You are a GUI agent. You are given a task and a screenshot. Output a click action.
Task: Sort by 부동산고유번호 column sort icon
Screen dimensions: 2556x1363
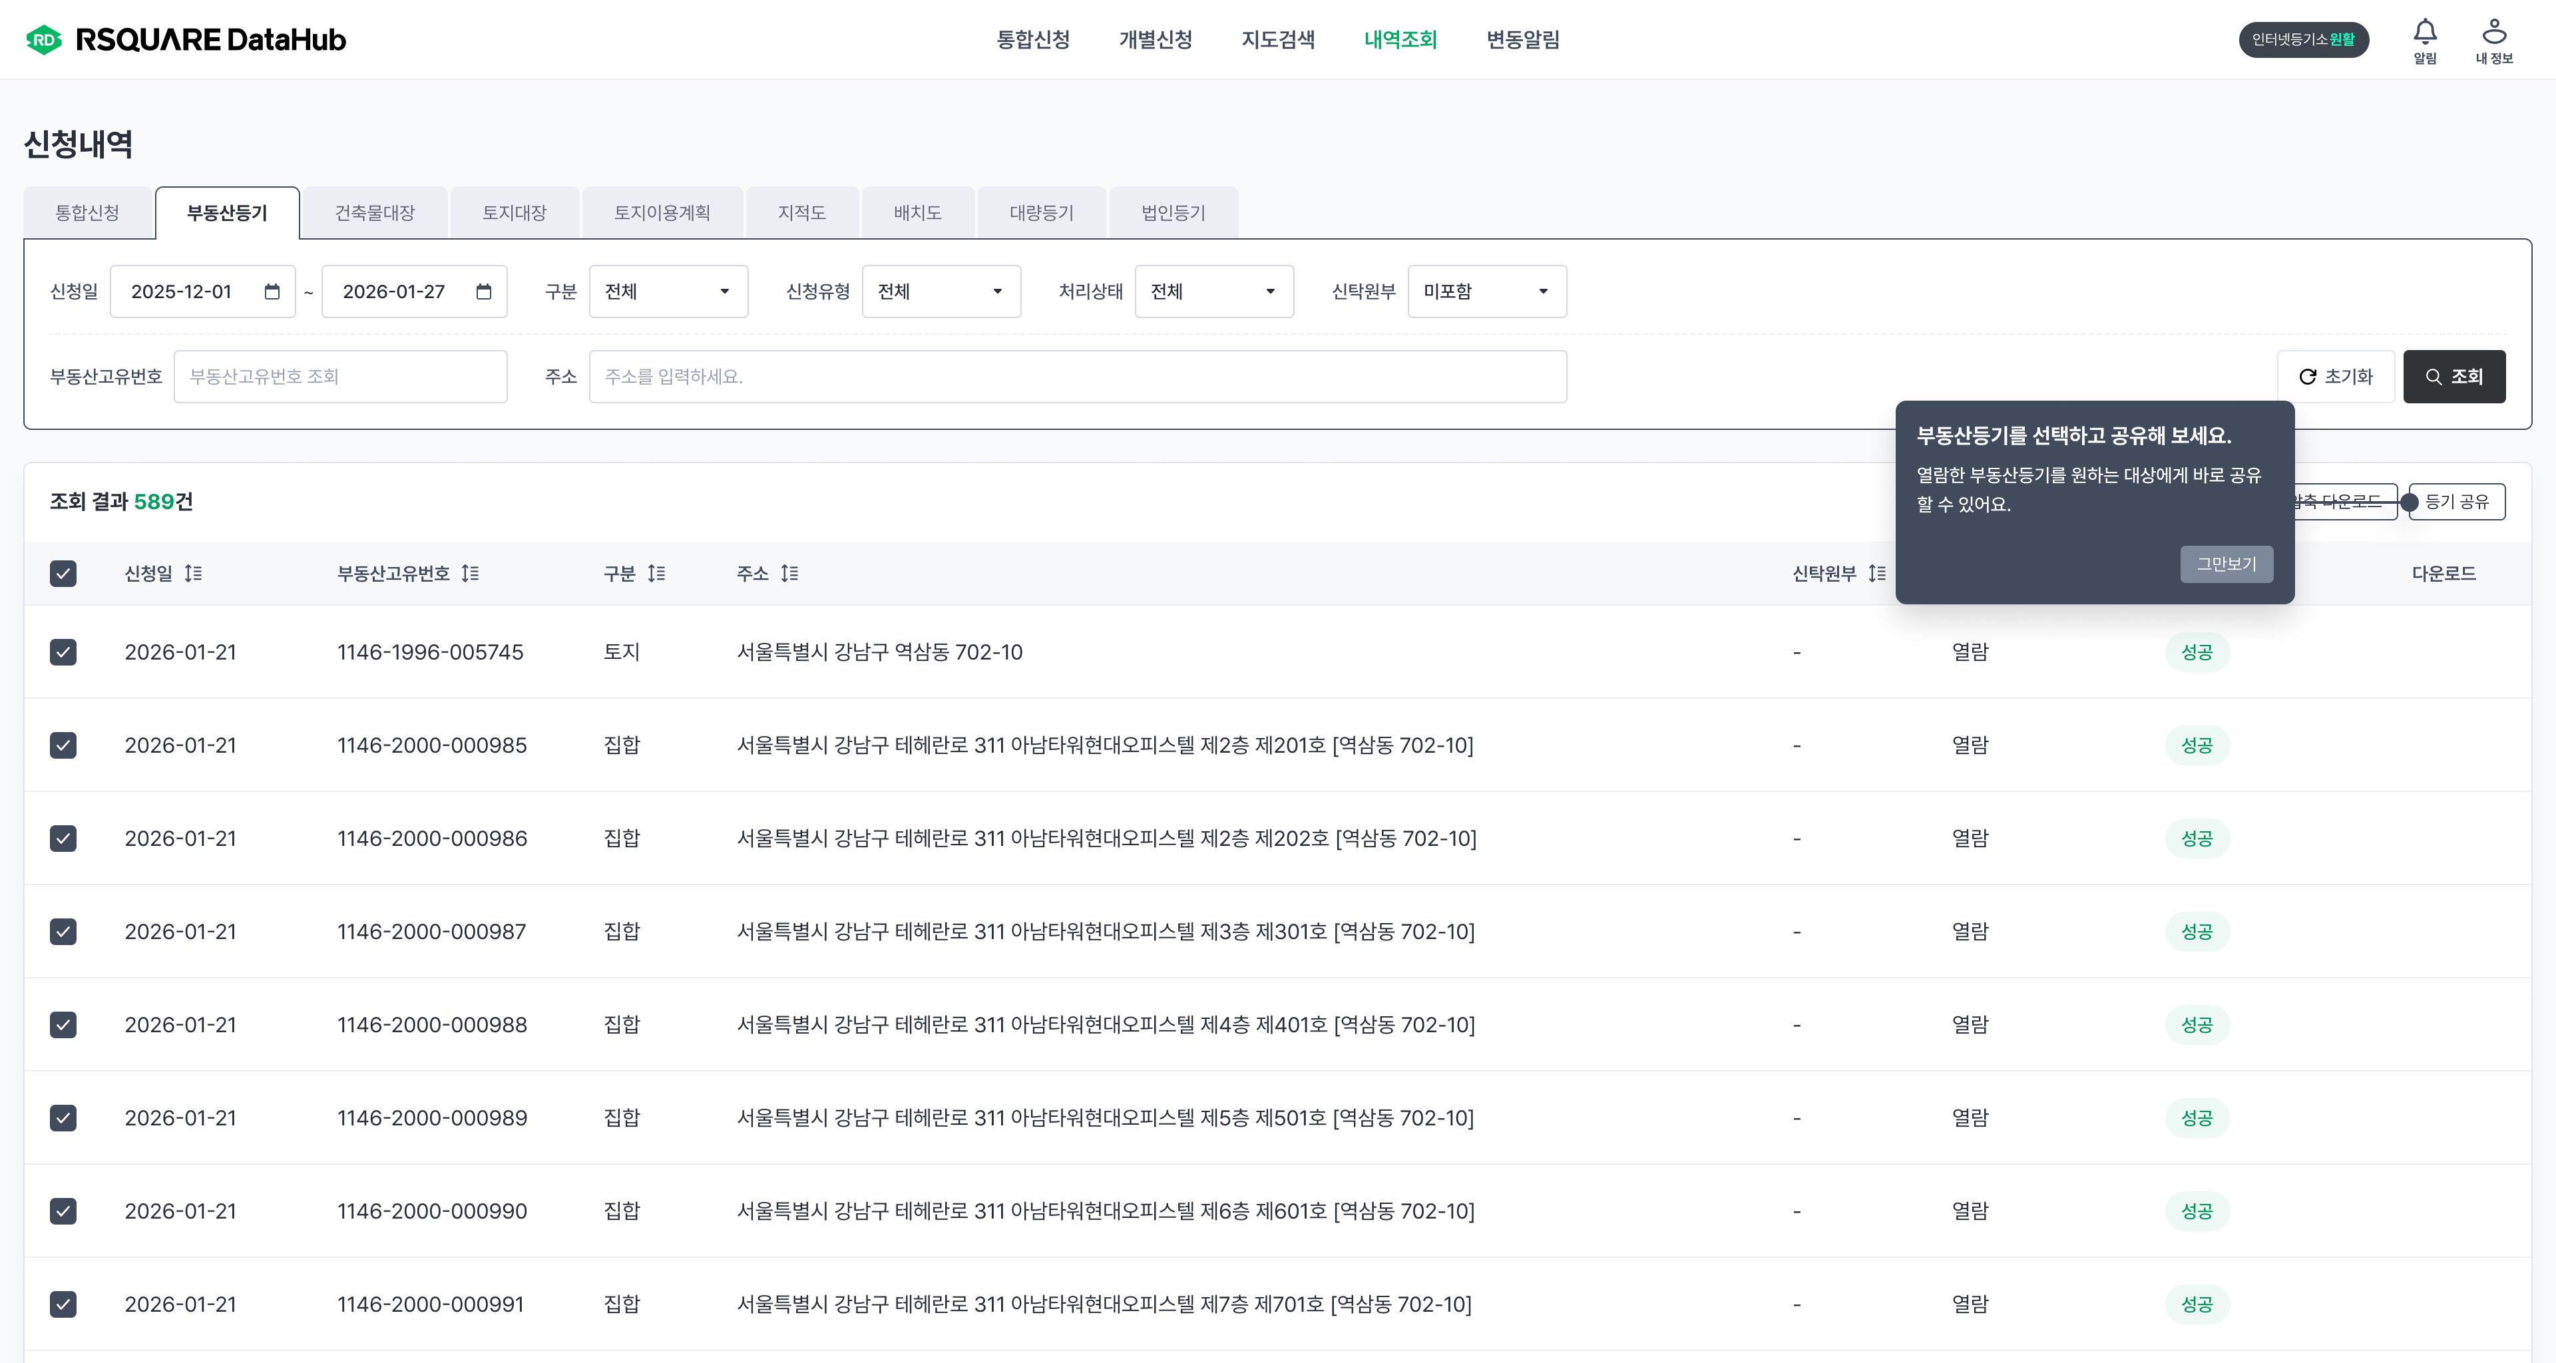[471, 574]
